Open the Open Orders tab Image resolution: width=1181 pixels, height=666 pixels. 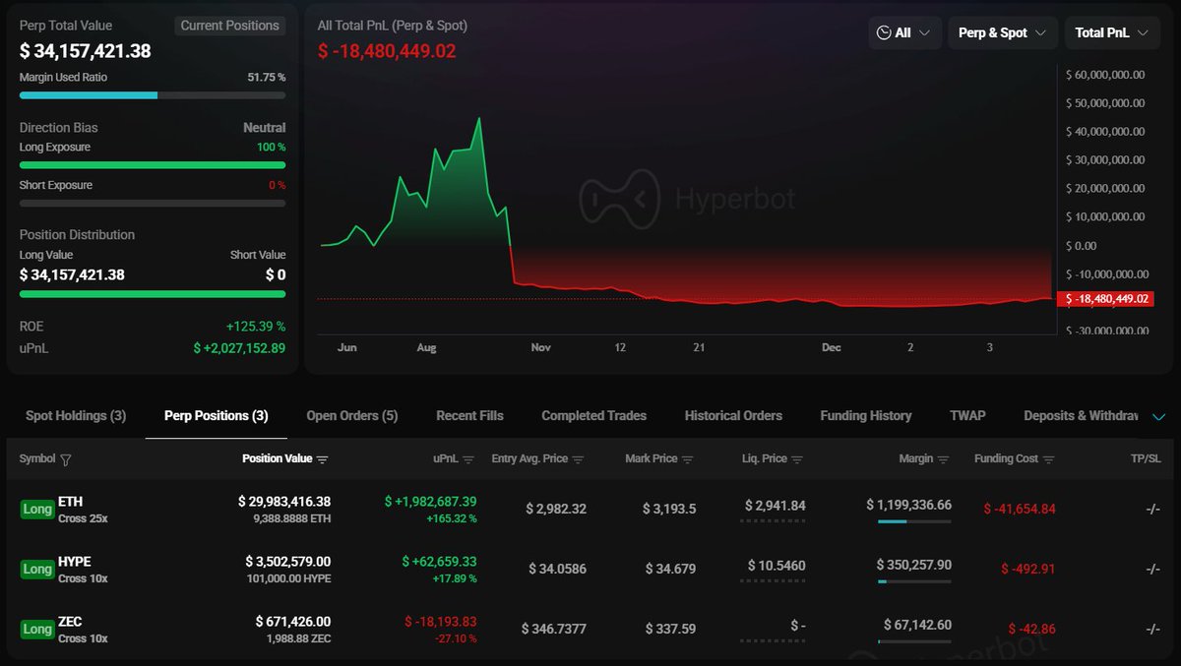tap(351, 416)
